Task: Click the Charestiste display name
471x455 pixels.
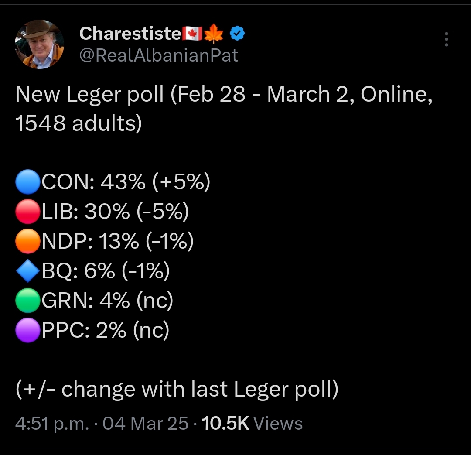Action: [x=130, y=33]
